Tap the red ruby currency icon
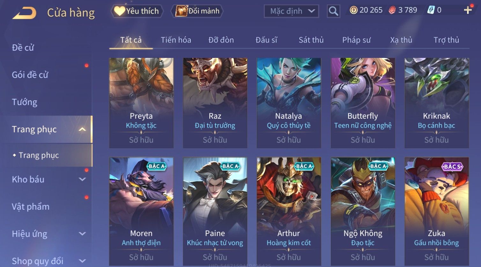Screen dimensions: 481x267 point(392,10)
